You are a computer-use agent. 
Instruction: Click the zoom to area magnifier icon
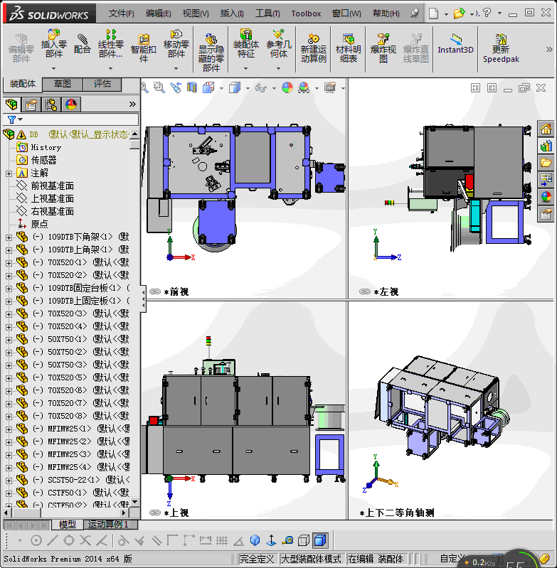tap(159, 87)
